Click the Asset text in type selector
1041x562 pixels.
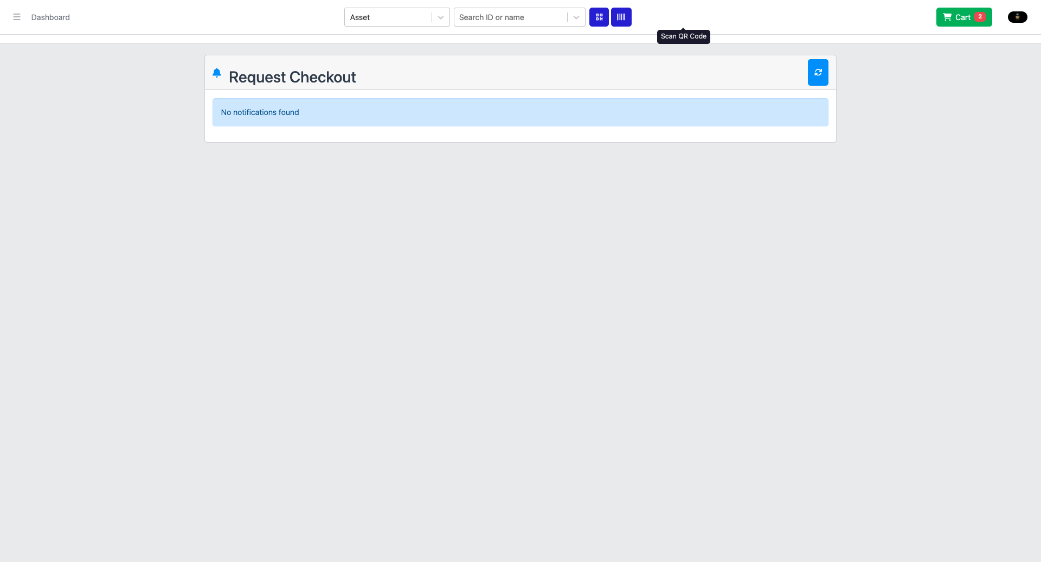click(x=360, y=17)
